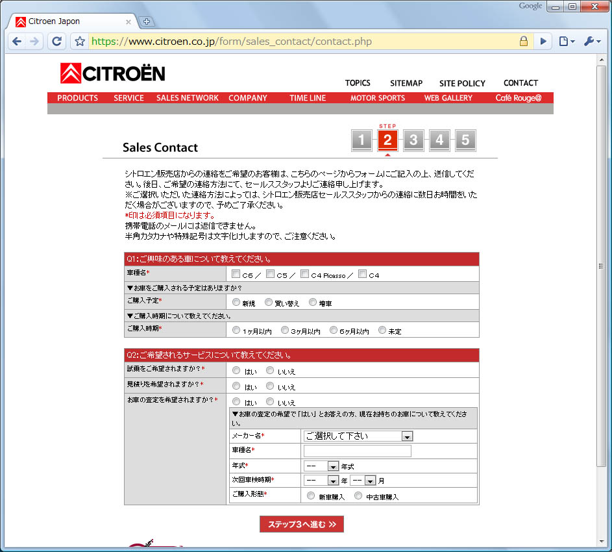Check the C4 Picasso checkbox

[x=305, y=274]
